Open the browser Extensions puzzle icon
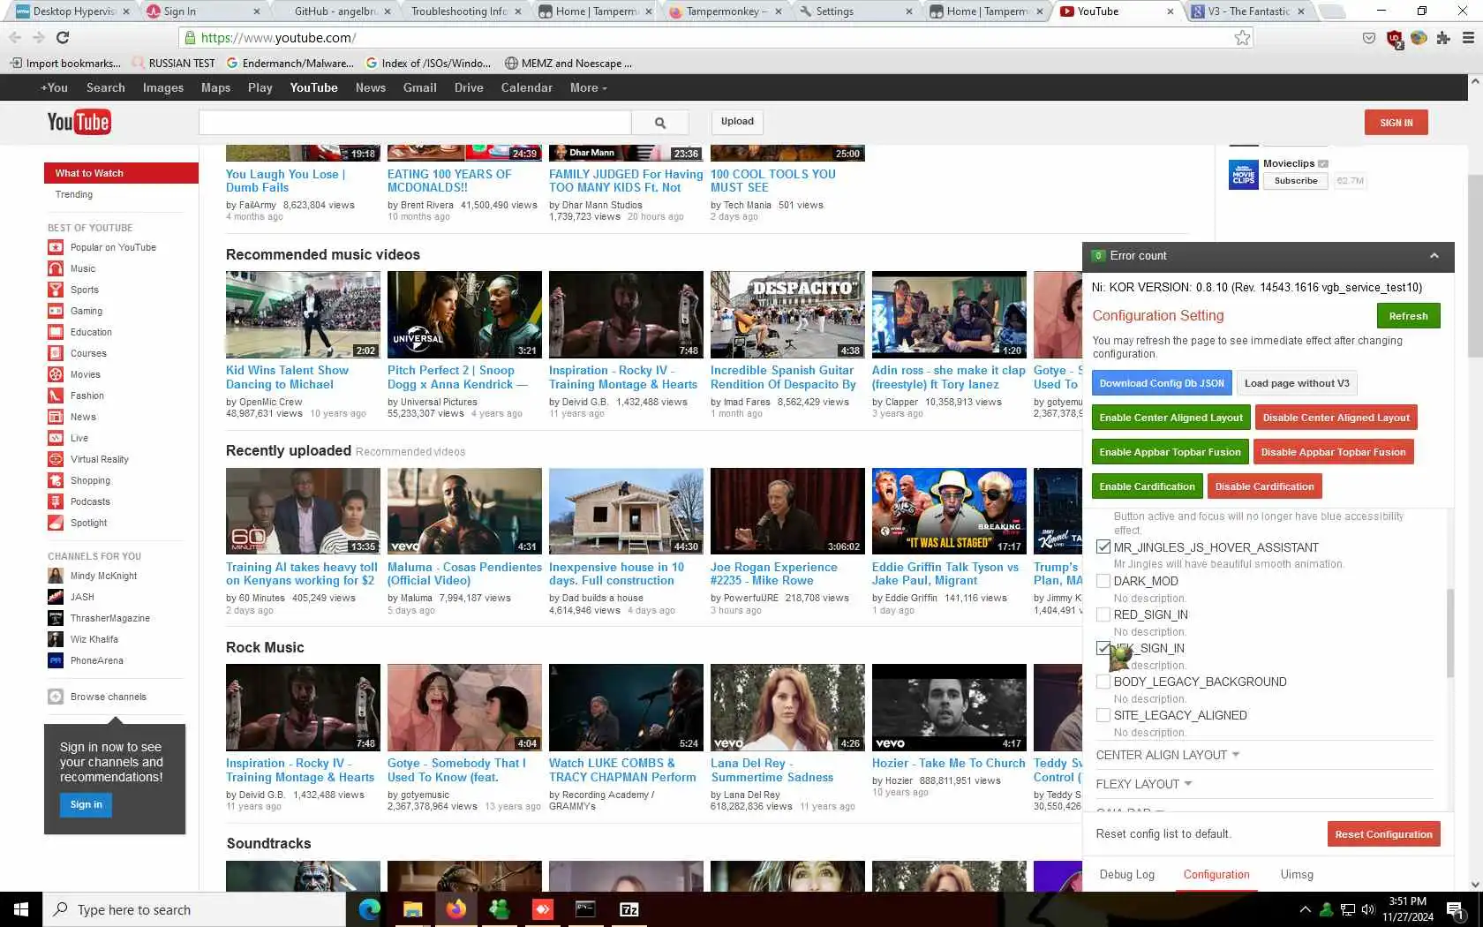 point(1443,38)
